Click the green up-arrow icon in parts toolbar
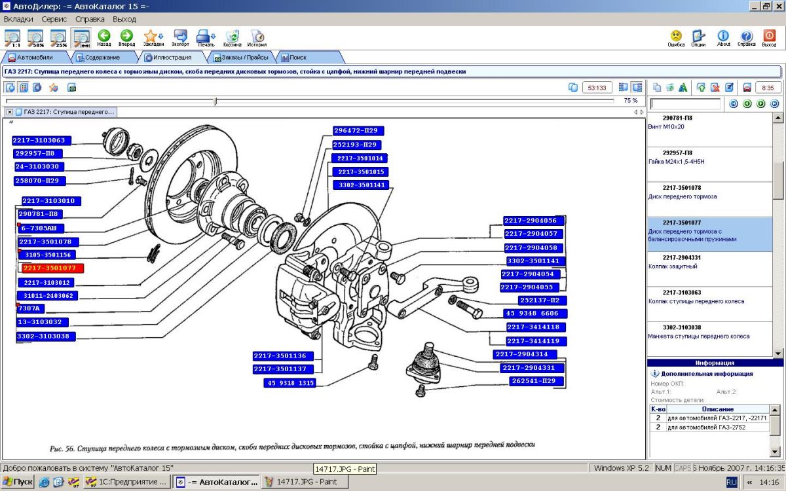The image size is (786, 491). coord(701,87)
